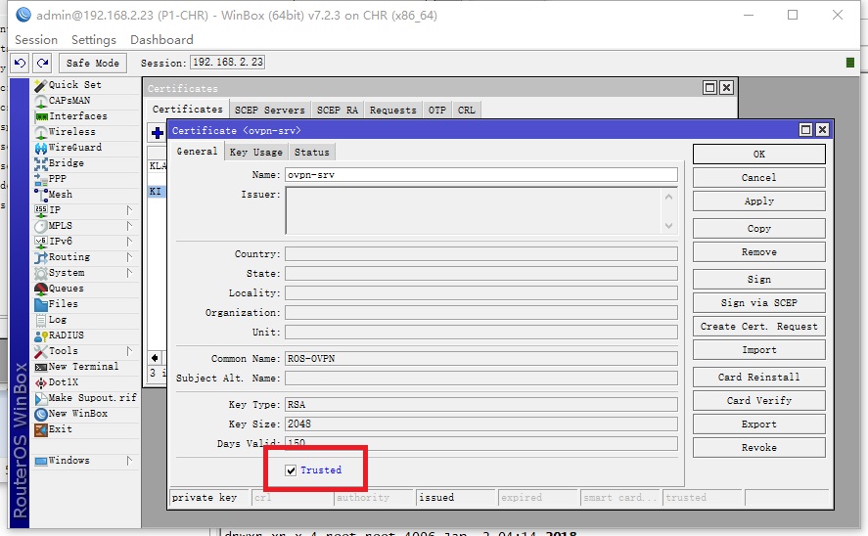868x536 pixels.
Task: Click the Export button
Action: 758,424
